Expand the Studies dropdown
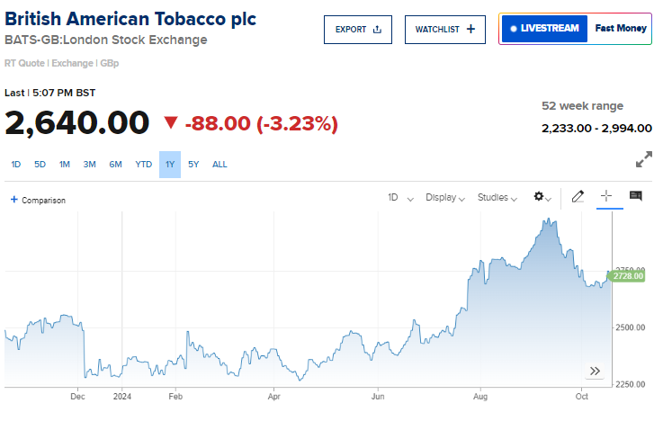The width and height of the screenshot is (663, 430). [497, 197]
